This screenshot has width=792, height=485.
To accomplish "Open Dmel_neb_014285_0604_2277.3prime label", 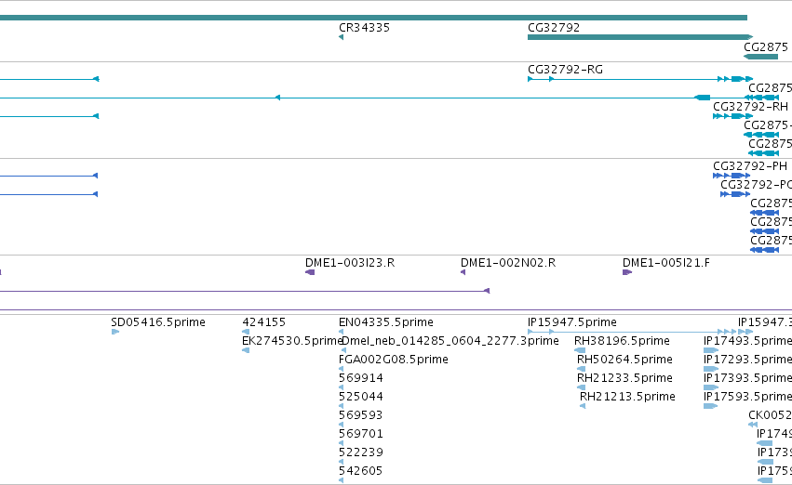I will (450, 341).
